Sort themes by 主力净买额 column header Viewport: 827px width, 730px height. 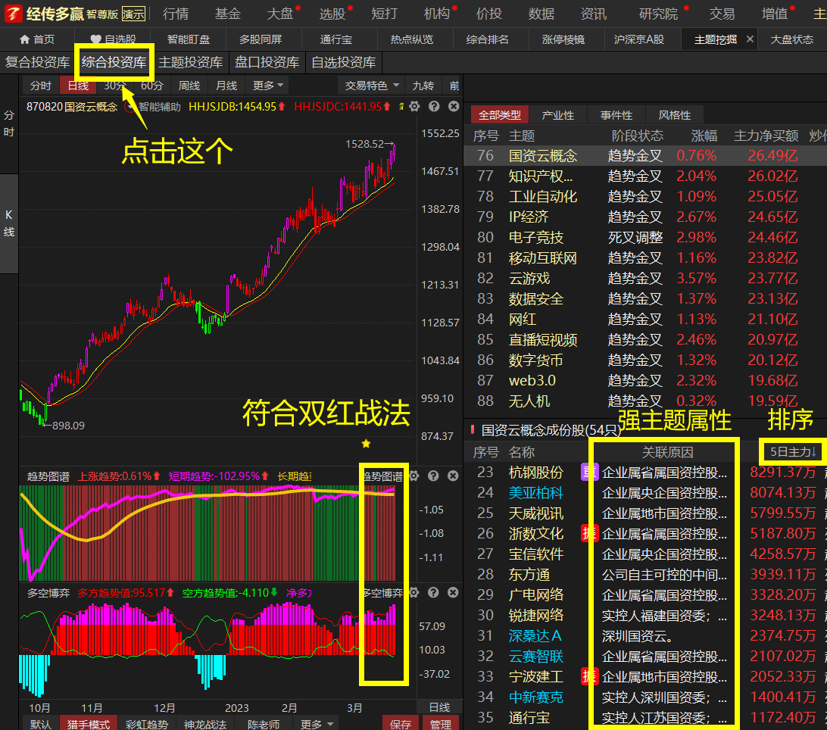[x=766, y=136]
